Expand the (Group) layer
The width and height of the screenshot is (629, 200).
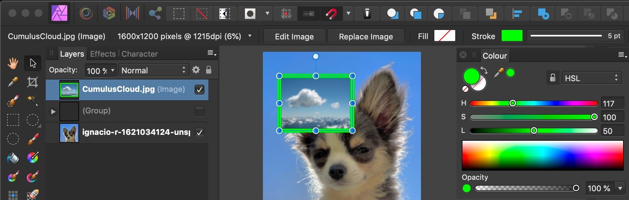coord(53,111)
